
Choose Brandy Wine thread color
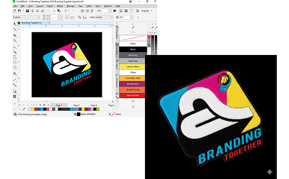pos(133,84)
